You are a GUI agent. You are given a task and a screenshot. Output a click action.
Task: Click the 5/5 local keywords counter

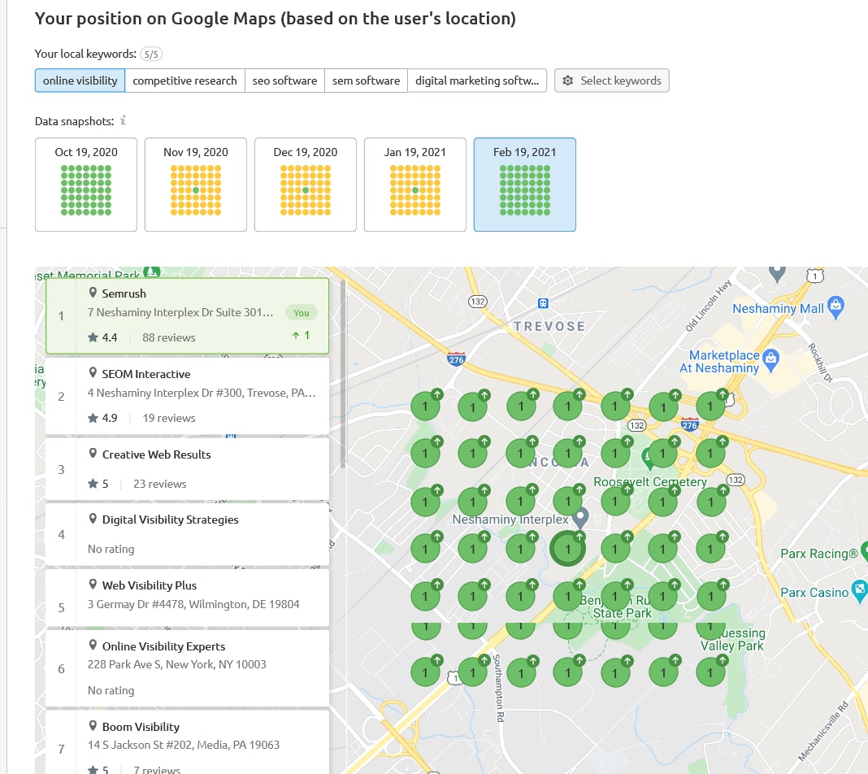tap(151, 54)
